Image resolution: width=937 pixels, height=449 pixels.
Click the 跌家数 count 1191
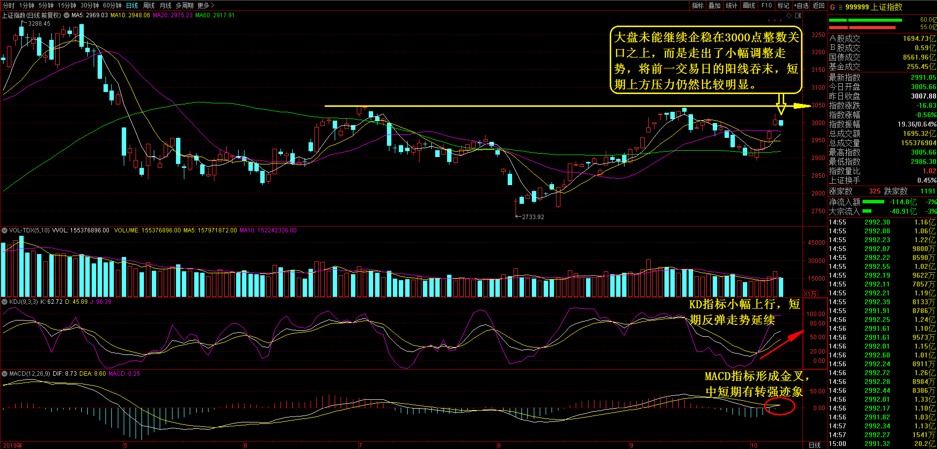pos(928,191)
